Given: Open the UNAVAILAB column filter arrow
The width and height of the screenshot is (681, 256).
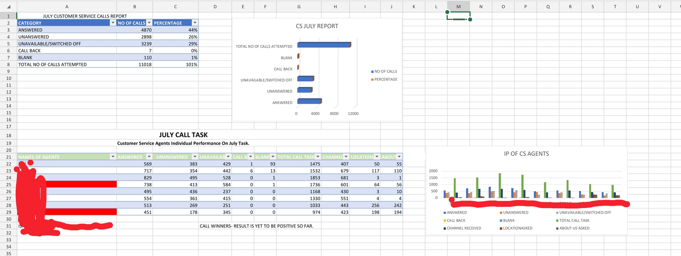Looking at the screenshot, I should click(229, 157).
